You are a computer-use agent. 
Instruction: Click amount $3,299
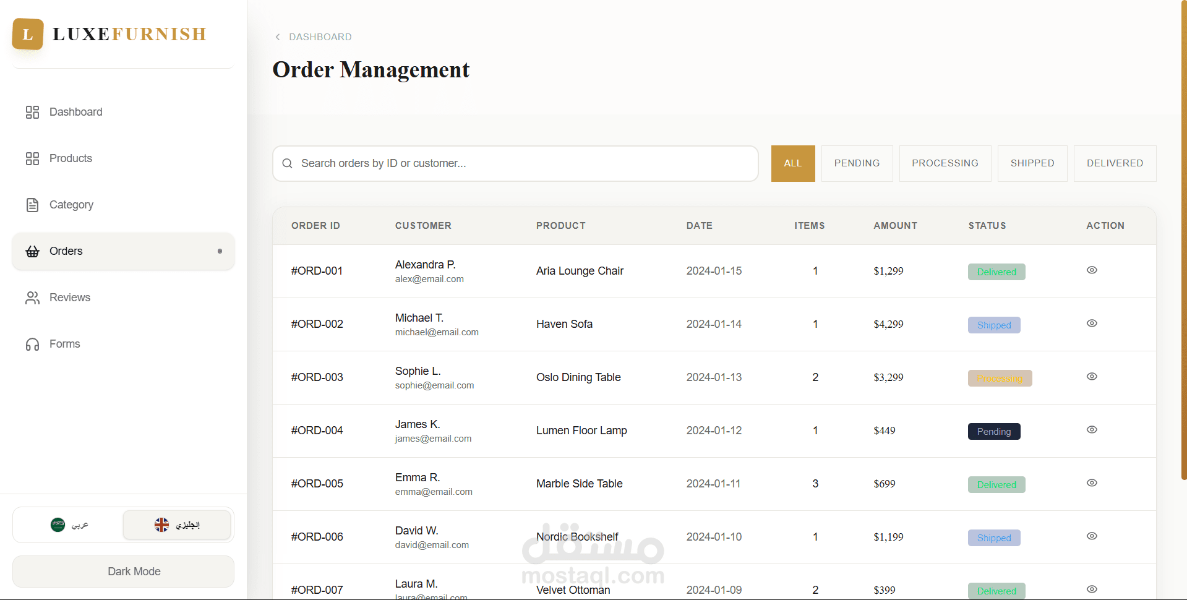click(888, 377)
